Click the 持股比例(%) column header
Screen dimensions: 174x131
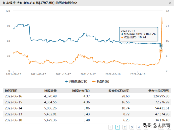[81, 91]
